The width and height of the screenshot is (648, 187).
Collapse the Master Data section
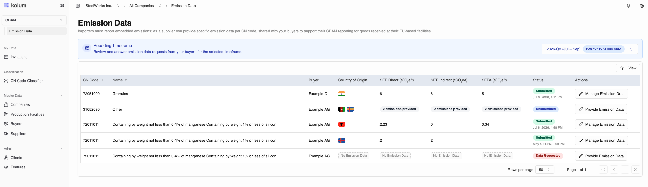[x=62, y=96]
